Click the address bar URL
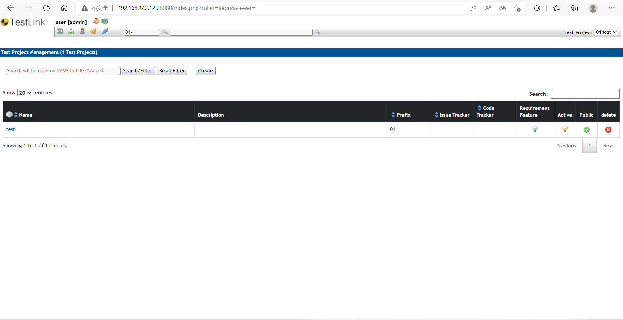The height and width of the screenshot is (320, 623). click(x=187, y=8)
